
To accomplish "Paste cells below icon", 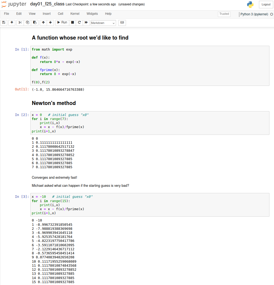I will tap(35, 23).
